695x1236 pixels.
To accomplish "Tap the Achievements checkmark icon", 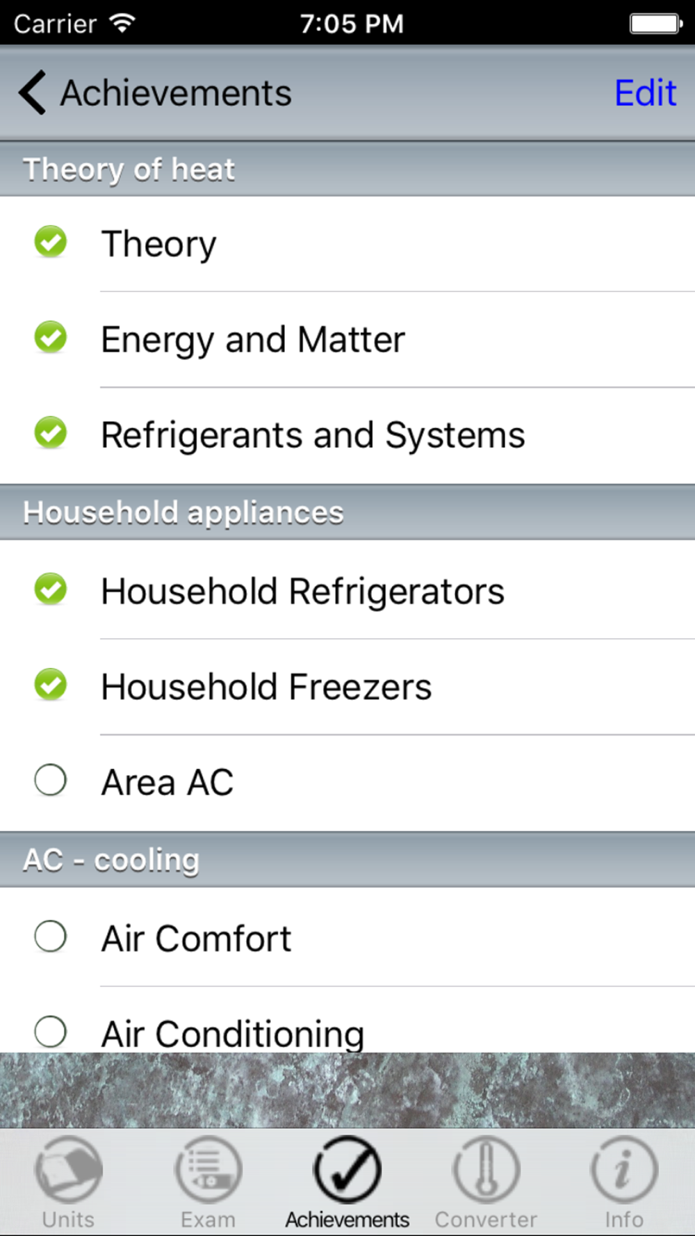I will pos(347,1170).
